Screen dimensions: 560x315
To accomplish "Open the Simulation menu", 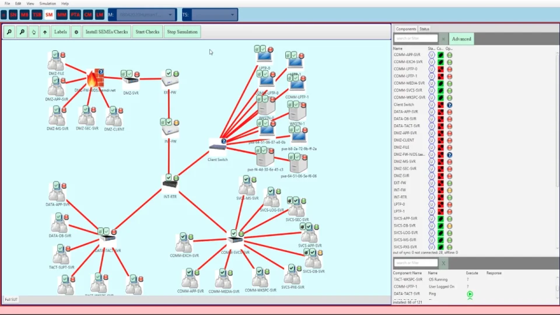I will [x=47, y=3].
